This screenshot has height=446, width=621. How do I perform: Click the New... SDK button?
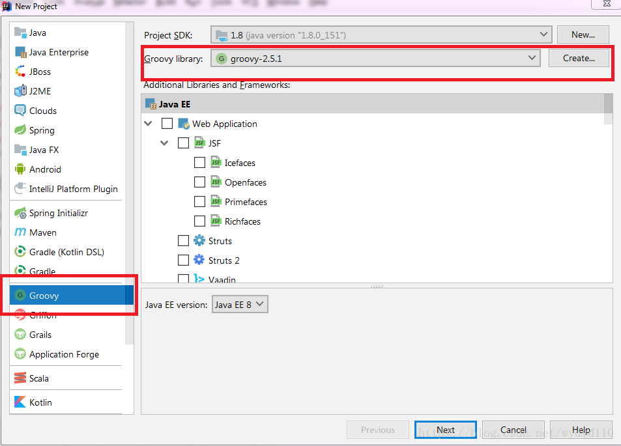583,35
